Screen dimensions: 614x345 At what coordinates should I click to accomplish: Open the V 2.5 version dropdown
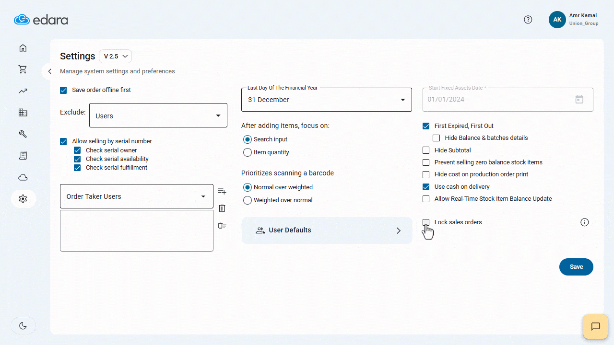[x=115, y=57]
